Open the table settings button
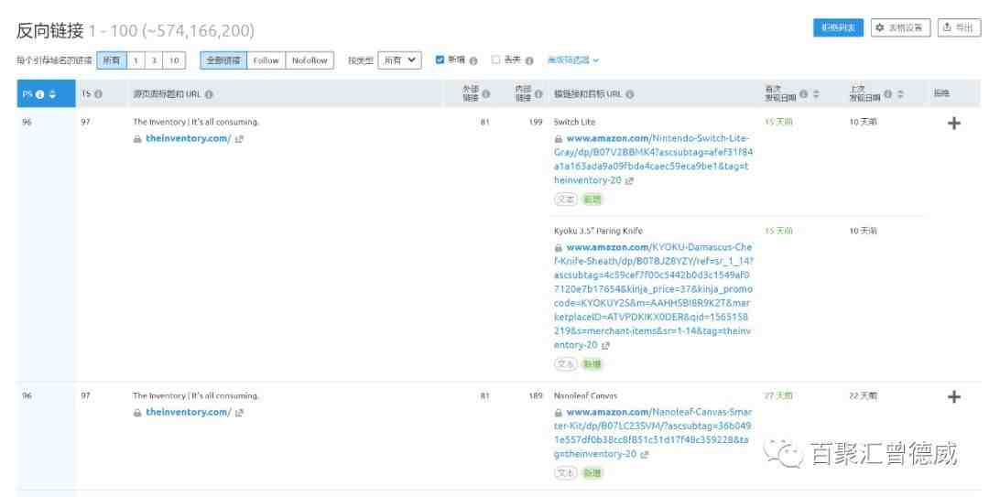Viewport: 989px width, 497px height. [x=900, y=27]
